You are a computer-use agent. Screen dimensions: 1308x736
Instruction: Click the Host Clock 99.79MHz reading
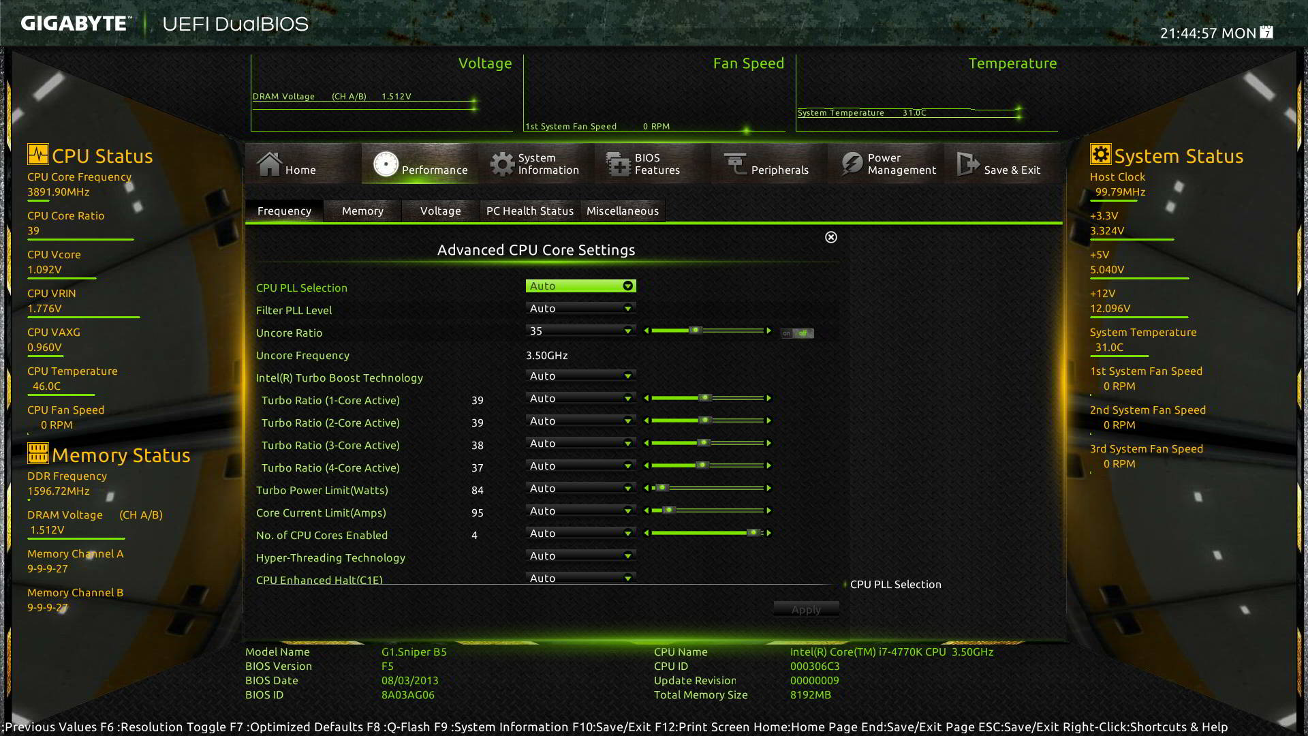[x=1120, y=191]
